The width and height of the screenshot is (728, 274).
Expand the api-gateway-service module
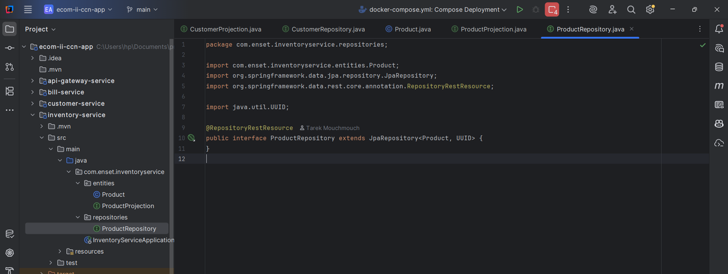tap(32, 81)
